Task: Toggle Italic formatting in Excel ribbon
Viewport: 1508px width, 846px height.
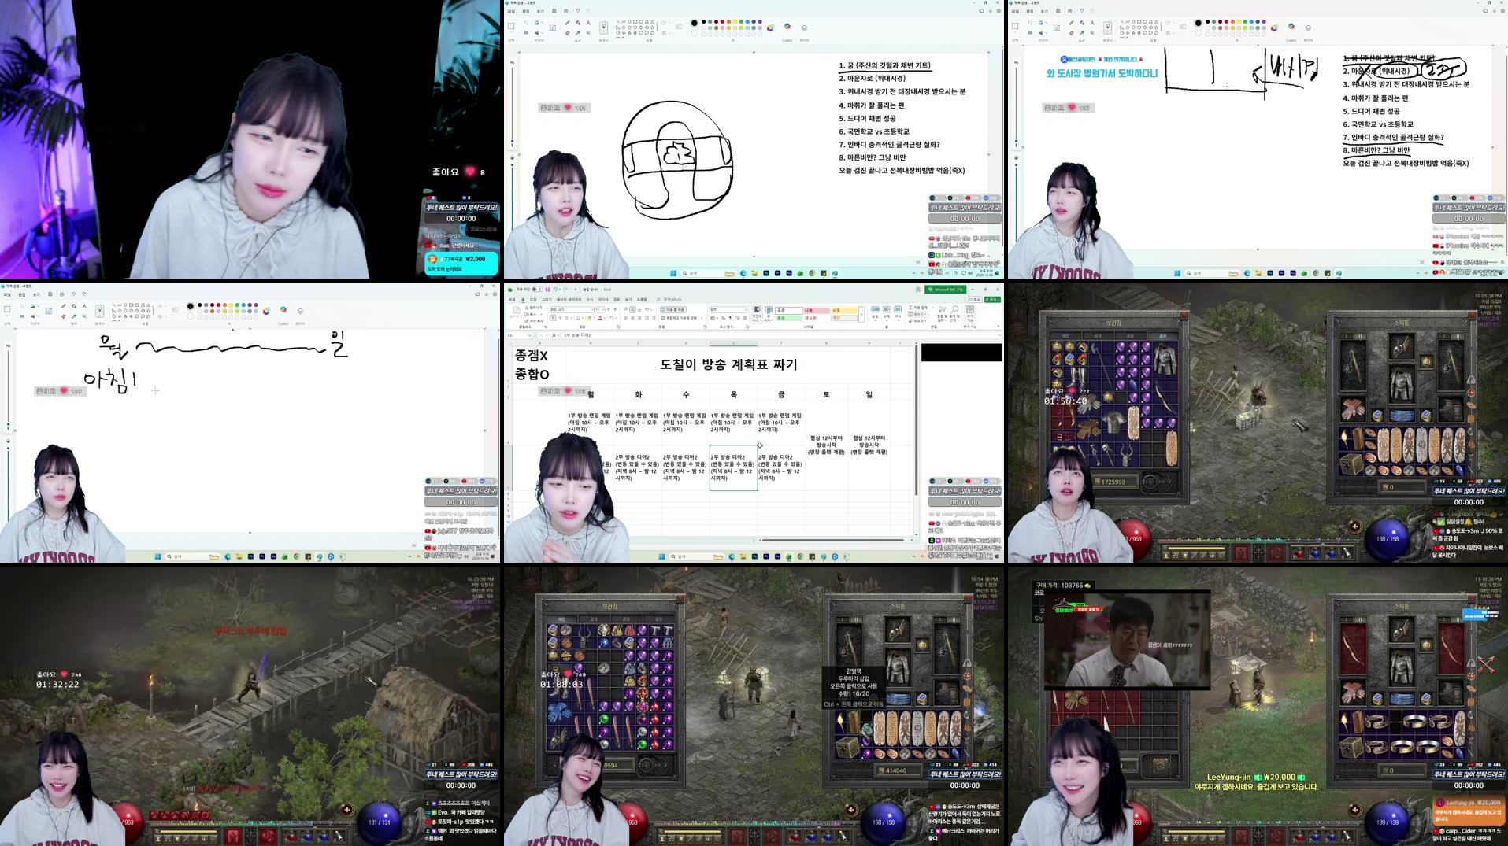Action: (x=559, y=317)
